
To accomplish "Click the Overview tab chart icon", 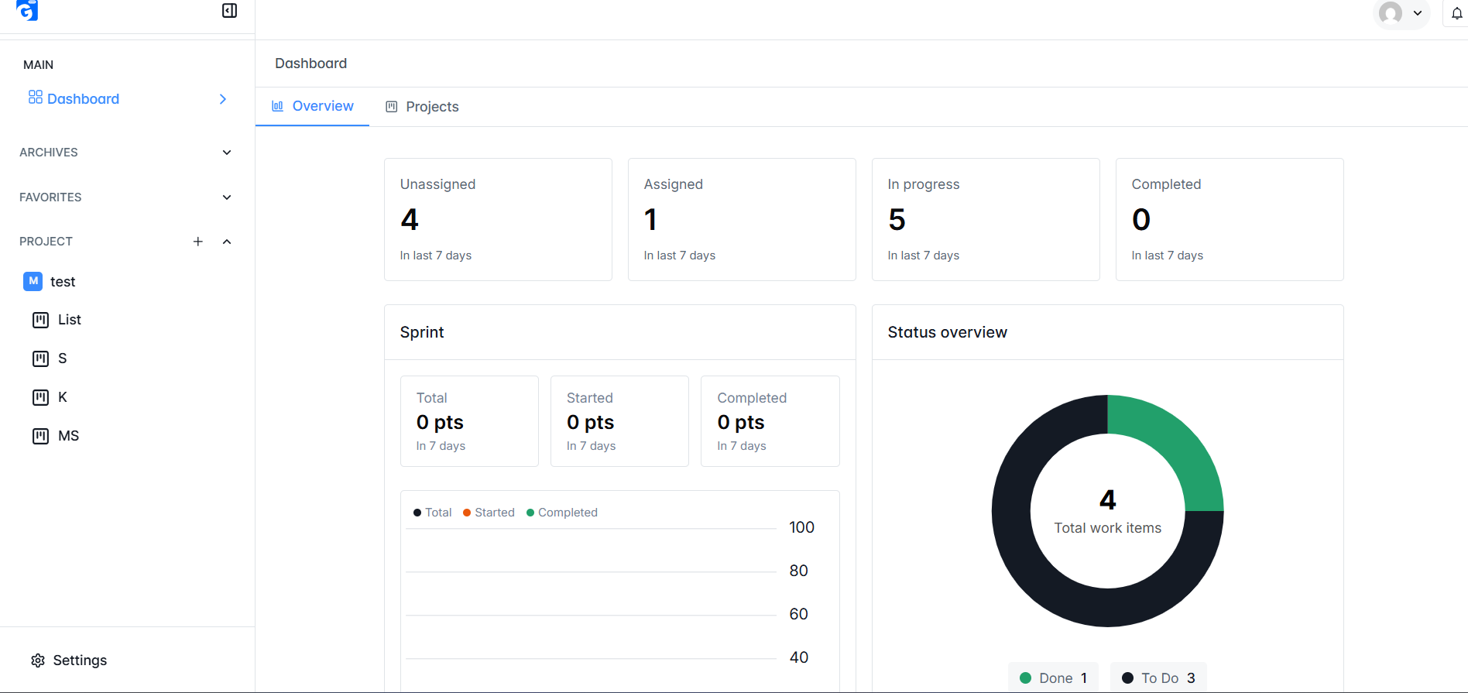I will click(277, 106).
